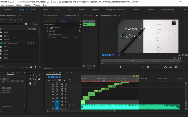
Task: Open Editing workspace menu icon
Action: pyautogui.click(x=27, y=10)
